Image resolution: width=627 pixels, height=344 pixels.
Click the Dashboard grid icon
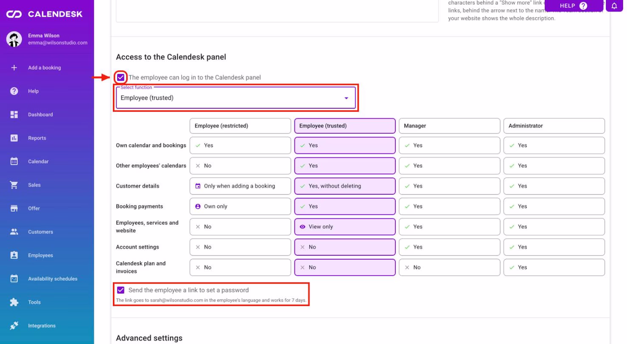[x=14, y=115]
